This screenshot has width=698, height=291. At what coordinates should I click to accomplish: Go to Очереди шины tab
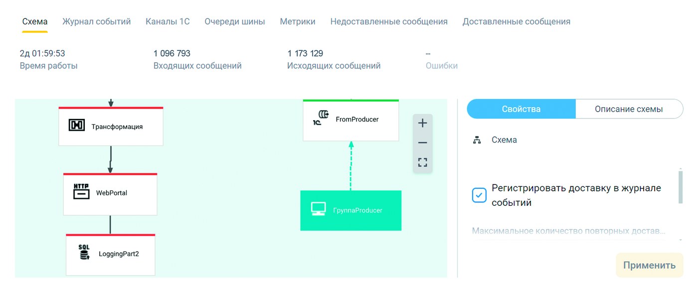point(235,21)
